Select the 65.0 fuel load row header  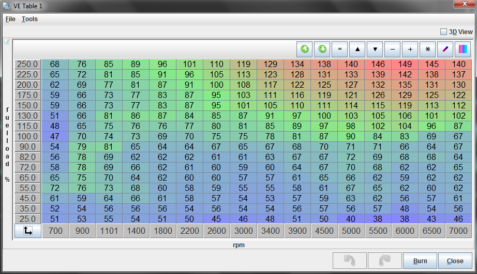pyautogui.click(x=28, y=178)
